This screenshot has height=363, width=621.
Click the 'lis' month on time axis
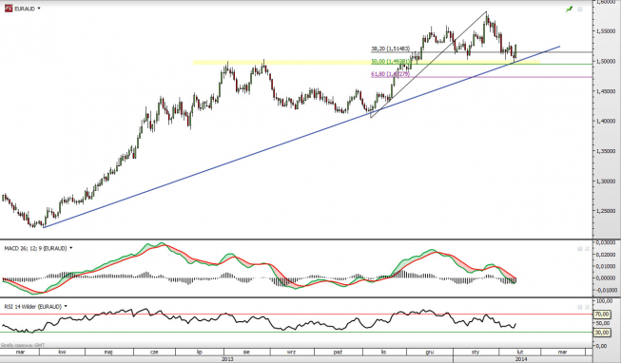click(383, 352)
